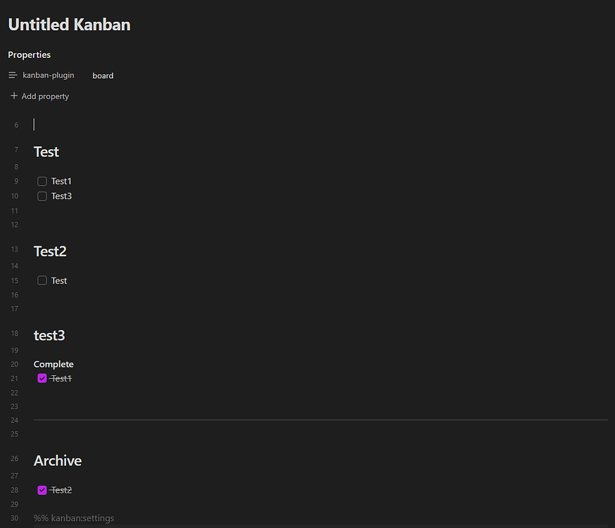Check the Test1 task checkbox
The image size is (615, 528).
42,181
